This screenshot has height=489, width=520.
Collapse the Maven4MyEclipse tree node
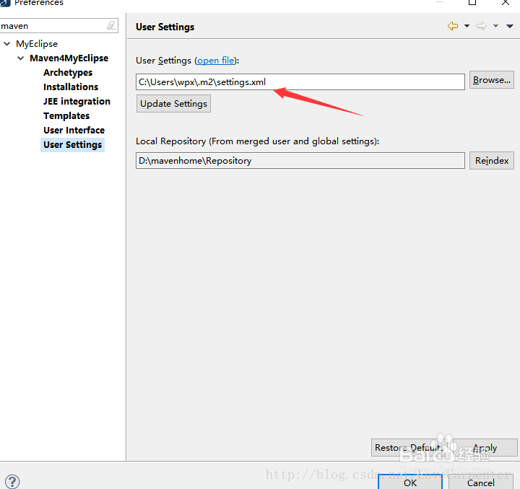pos(20,58)
